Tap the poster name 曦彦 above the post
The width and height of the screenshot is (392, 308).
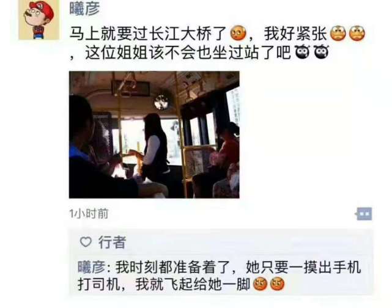(x=84, y=8)
